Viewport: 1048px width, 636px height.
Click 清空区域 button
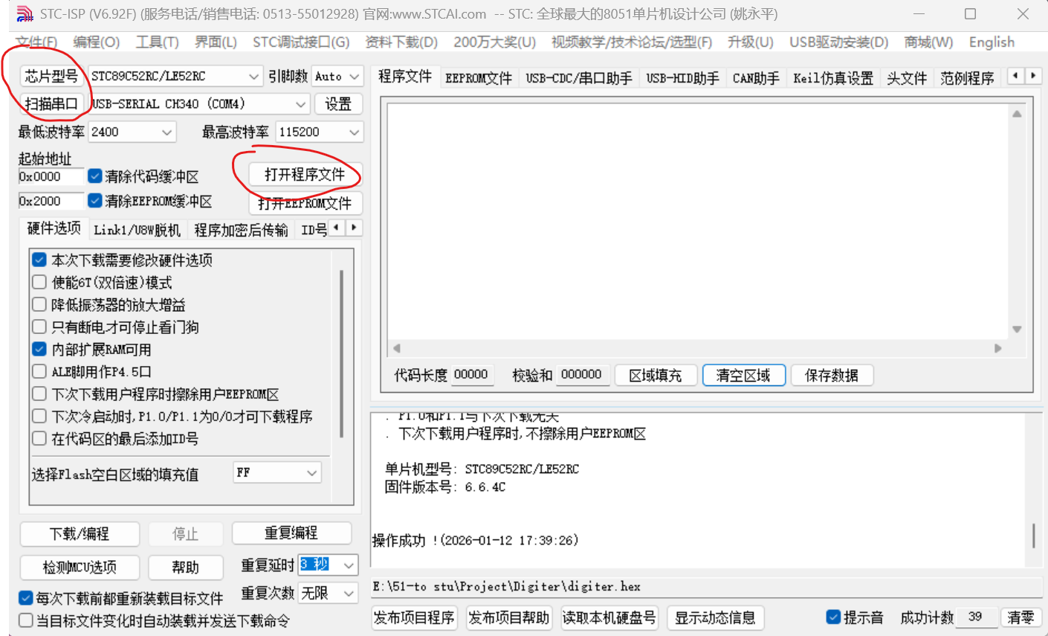pyautogui.click(x=743, y=376)
